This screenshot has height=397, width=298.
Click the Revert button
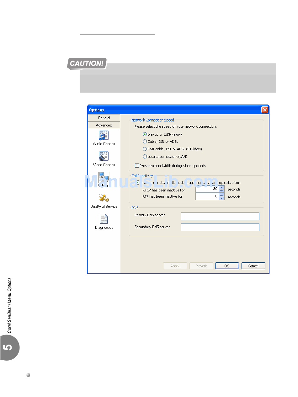pos(201,266)
